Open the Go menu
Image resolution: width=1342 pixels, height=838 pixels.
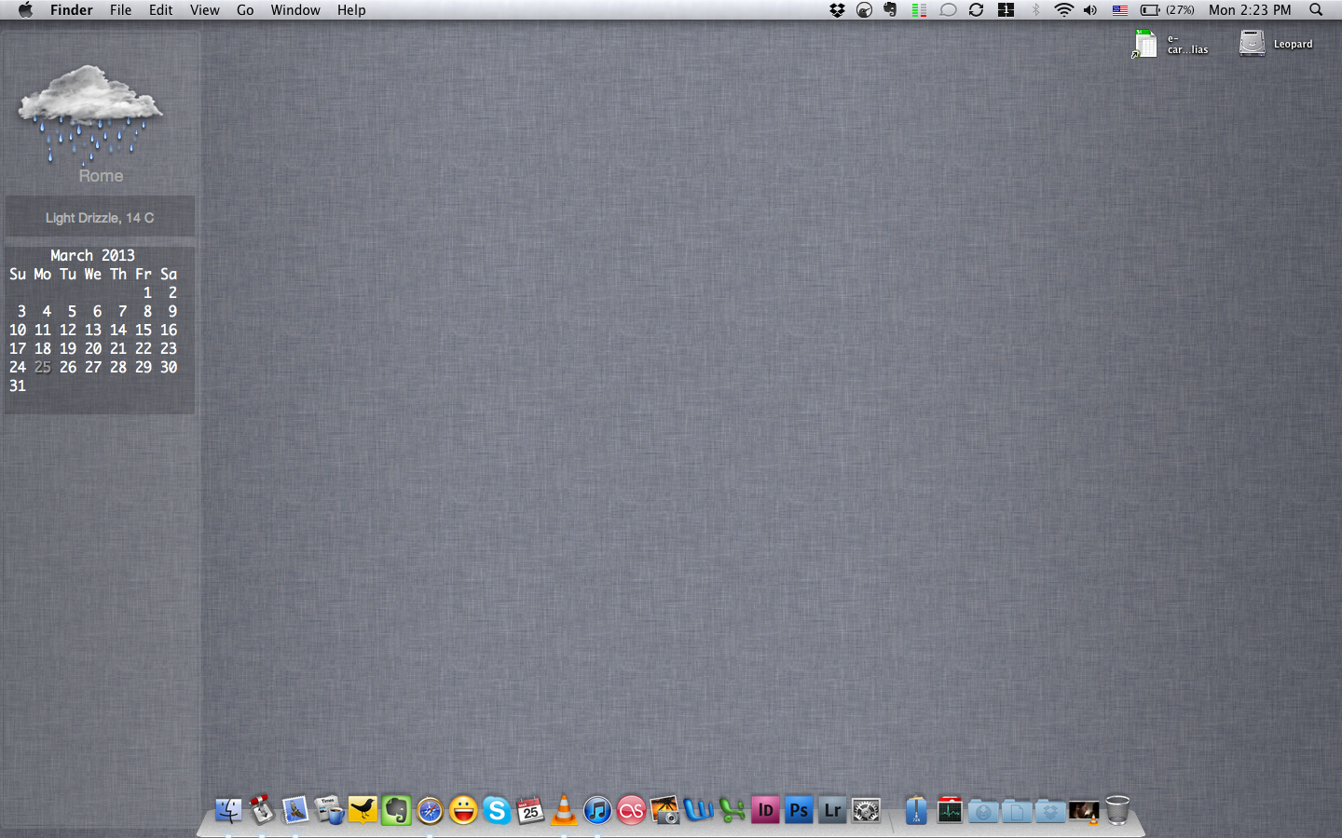click(245, 10)
